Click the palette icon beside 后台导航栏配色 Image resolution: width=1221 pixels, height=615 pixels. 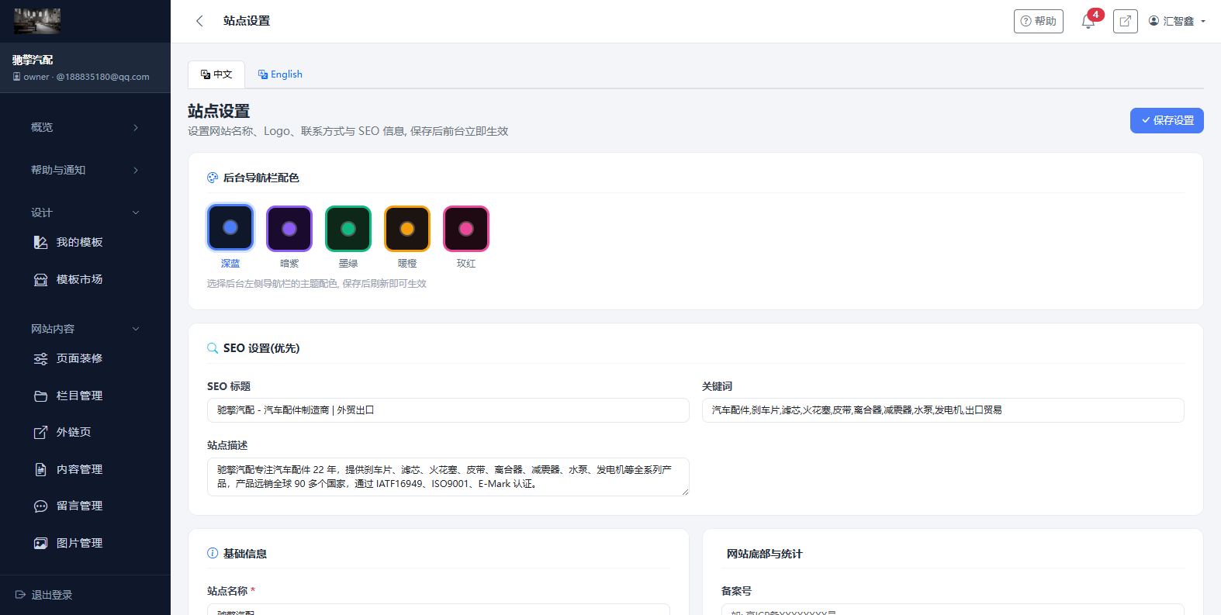tap(213, 178)
